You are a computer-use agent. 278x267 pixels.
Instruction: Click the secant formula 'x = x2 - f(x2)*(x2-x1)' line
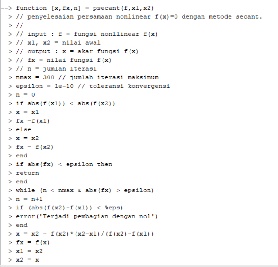[85, 234]
